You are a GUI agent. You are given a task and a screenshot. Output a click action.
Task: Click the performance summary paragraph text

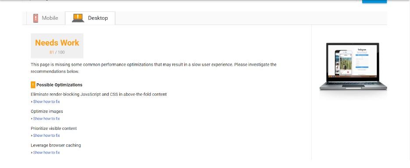pyautogui.click(x=153, y=68)
